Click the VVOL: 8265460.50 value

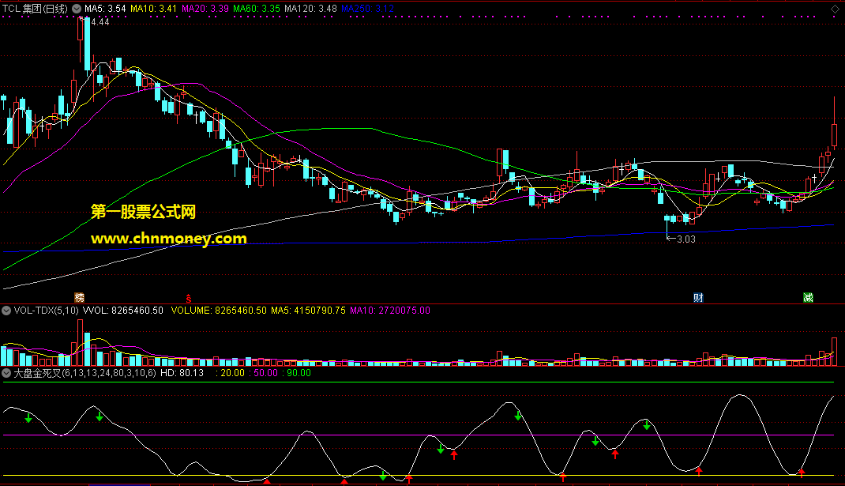tap(123, 310)
